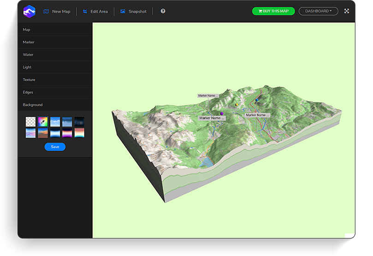Click New Map in the toolbar
Viewport: 373px width, 256px height.
[57, 12]
